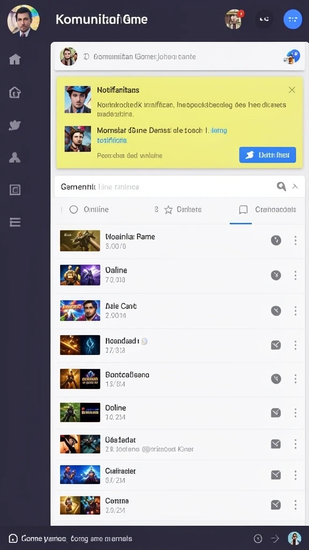Screen dimensions: 309x550
Task: Click the lock icon in bottom bar
Action: coord(13,538)
